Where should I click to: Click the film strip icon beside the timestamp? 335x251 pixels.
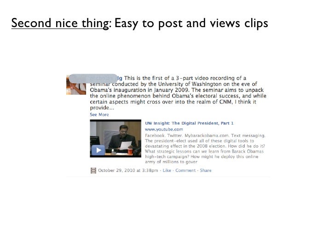[93, 170]
